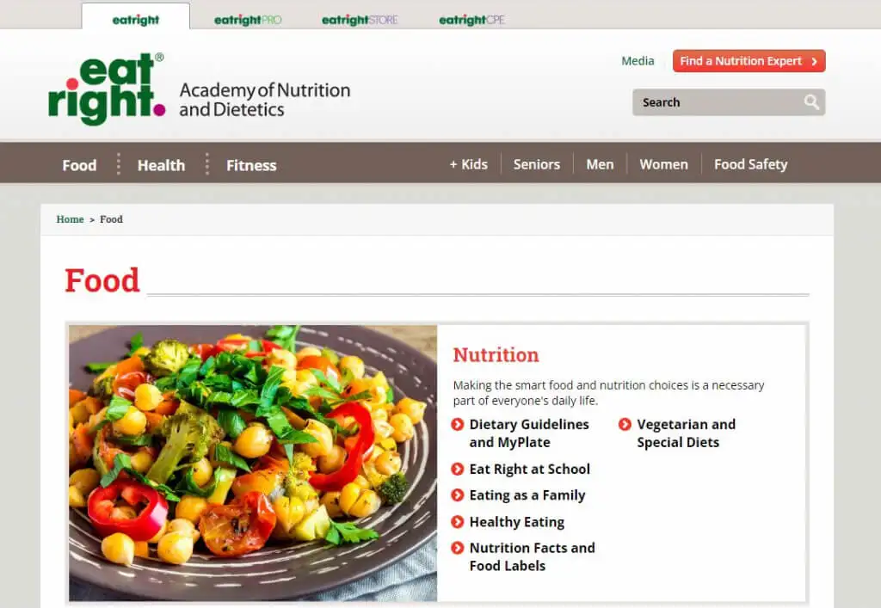Click arrow icon beside Eating as a Family
The image size is (881, 608).
point(458,495)
